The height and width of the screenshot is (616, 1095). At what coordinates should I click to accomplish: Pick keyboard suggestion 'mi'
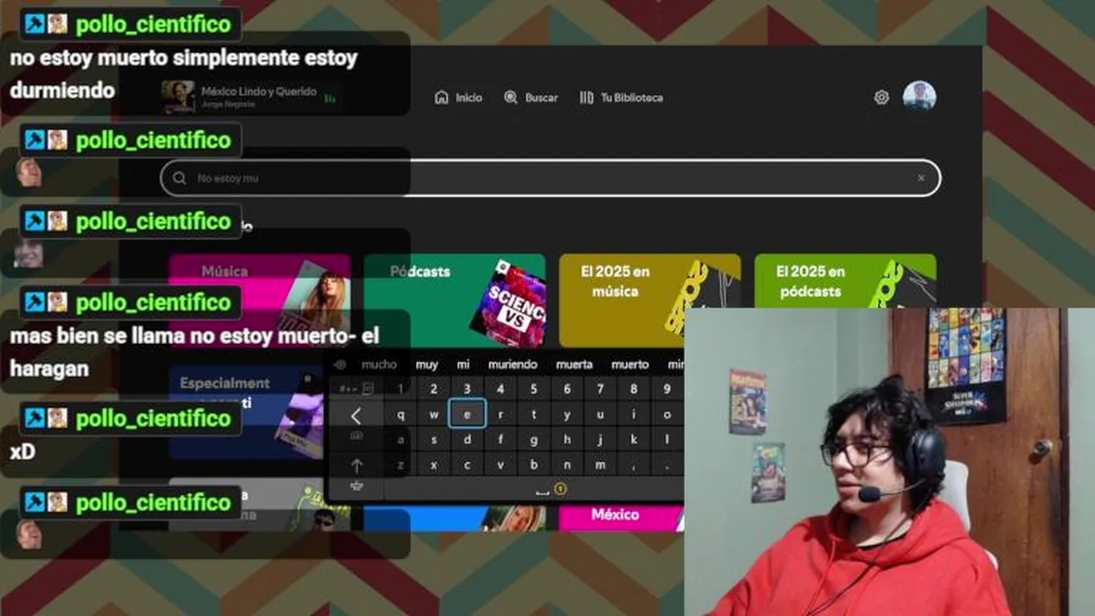tap(464, 364)
